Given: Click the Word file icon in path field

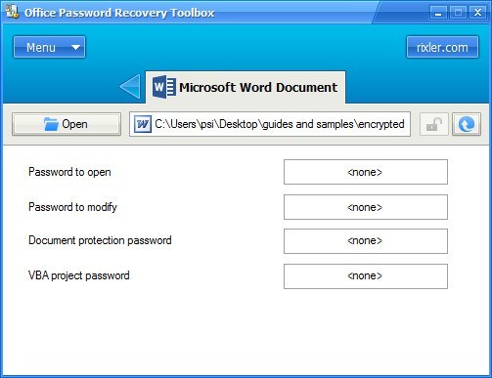Looking at the screenshot, I should 143,124.
